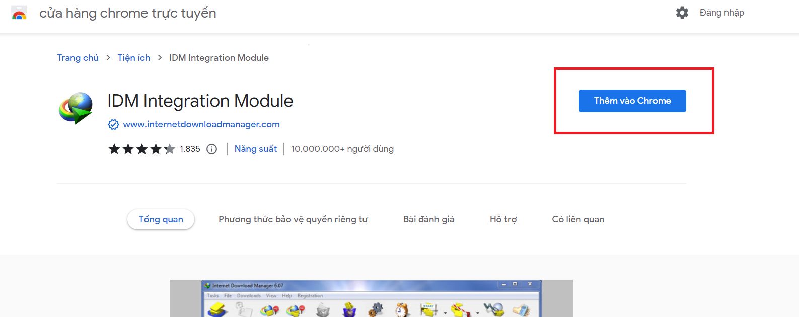Viewport: 799px width, 317px height.
Task: Click the Thêm vào Chrome button
Action: [632, 101]
